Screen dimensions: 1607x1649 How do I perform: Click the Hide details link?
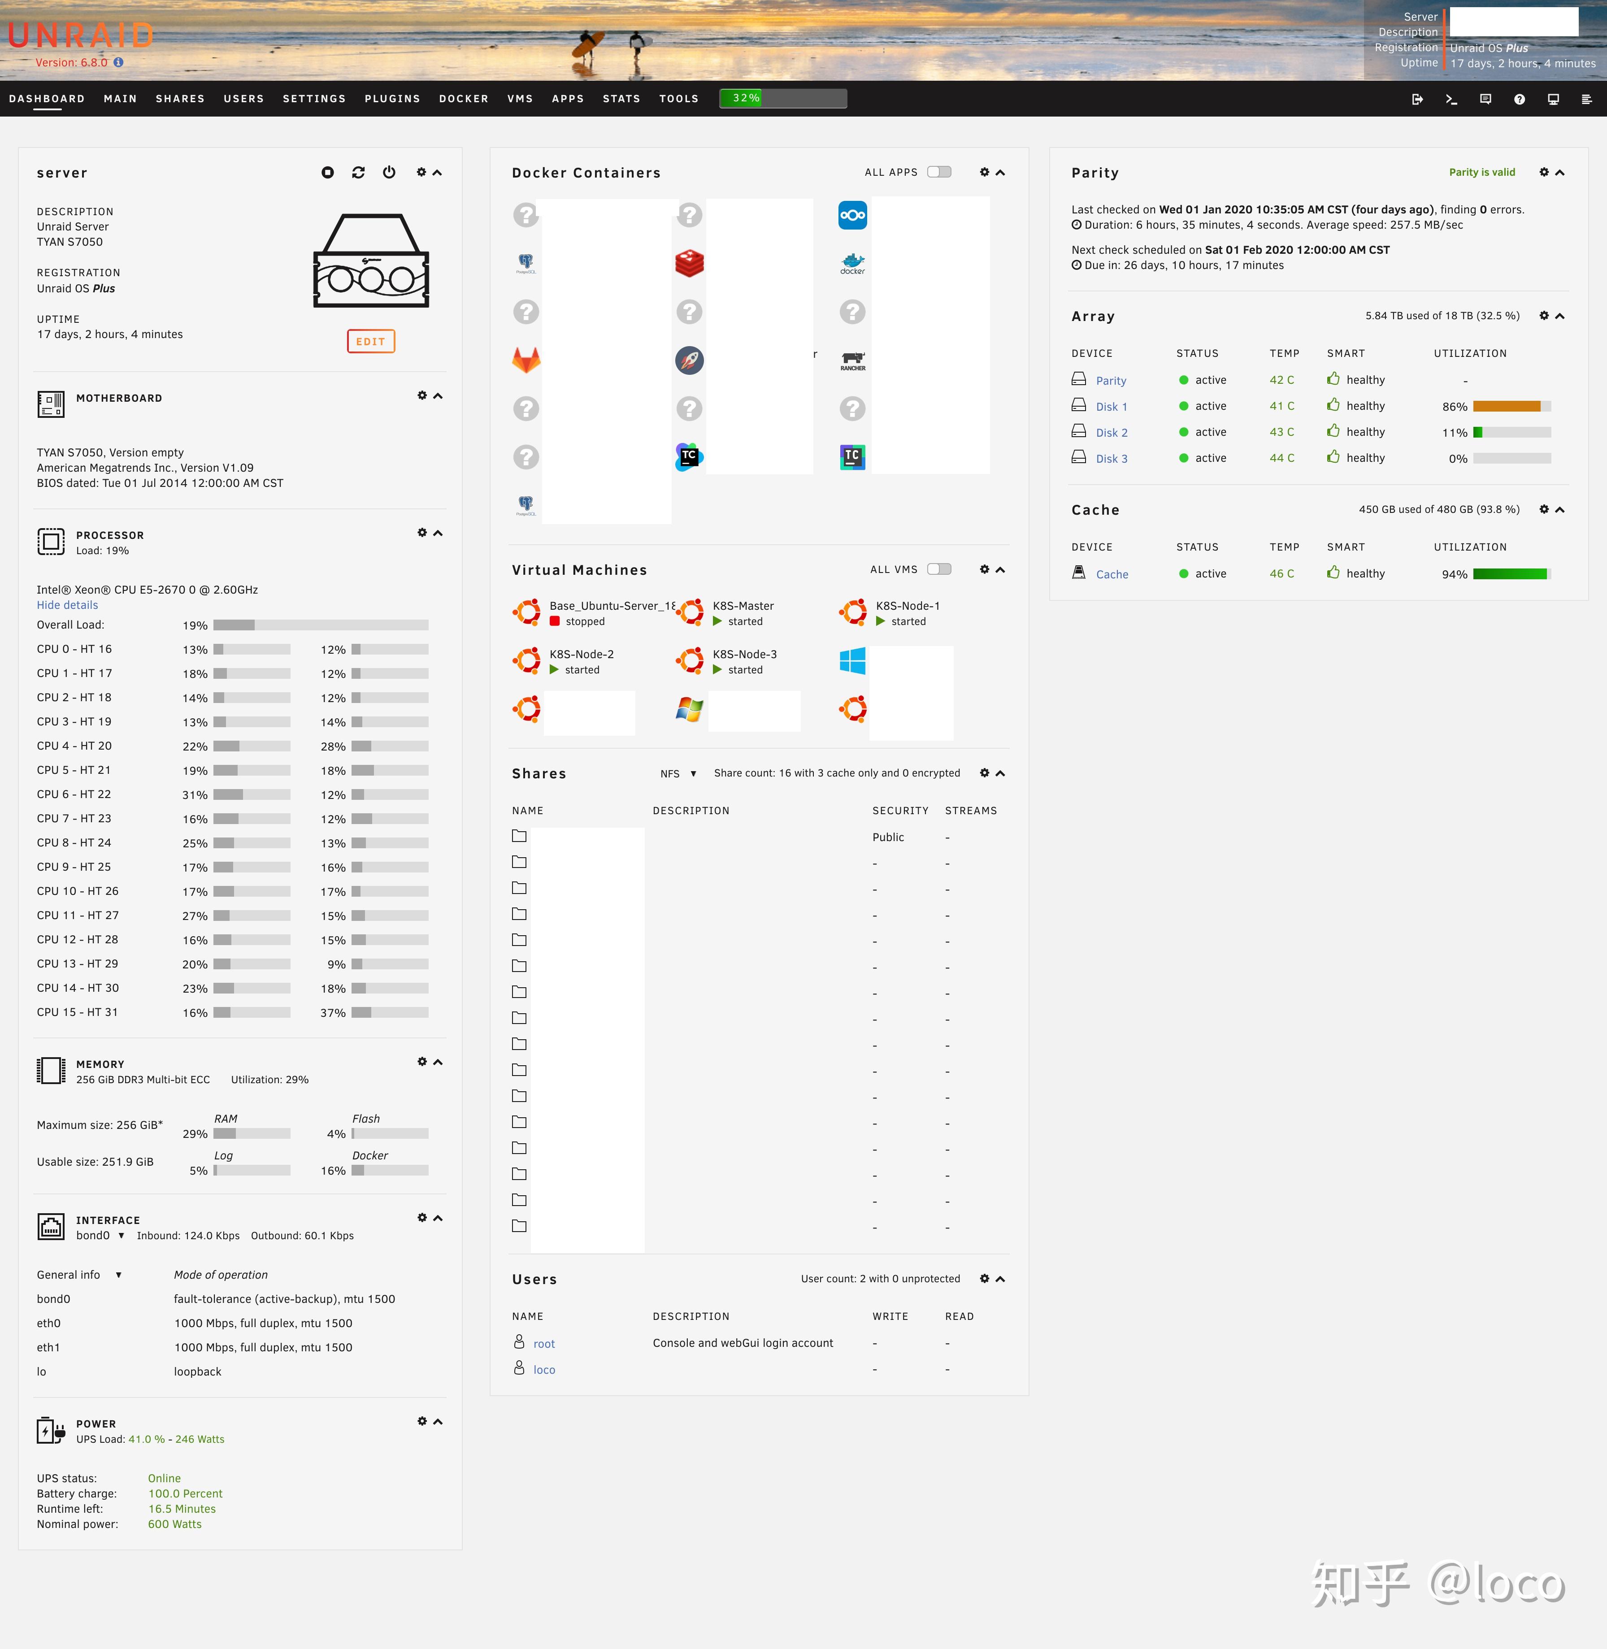(x=68, y=605)
